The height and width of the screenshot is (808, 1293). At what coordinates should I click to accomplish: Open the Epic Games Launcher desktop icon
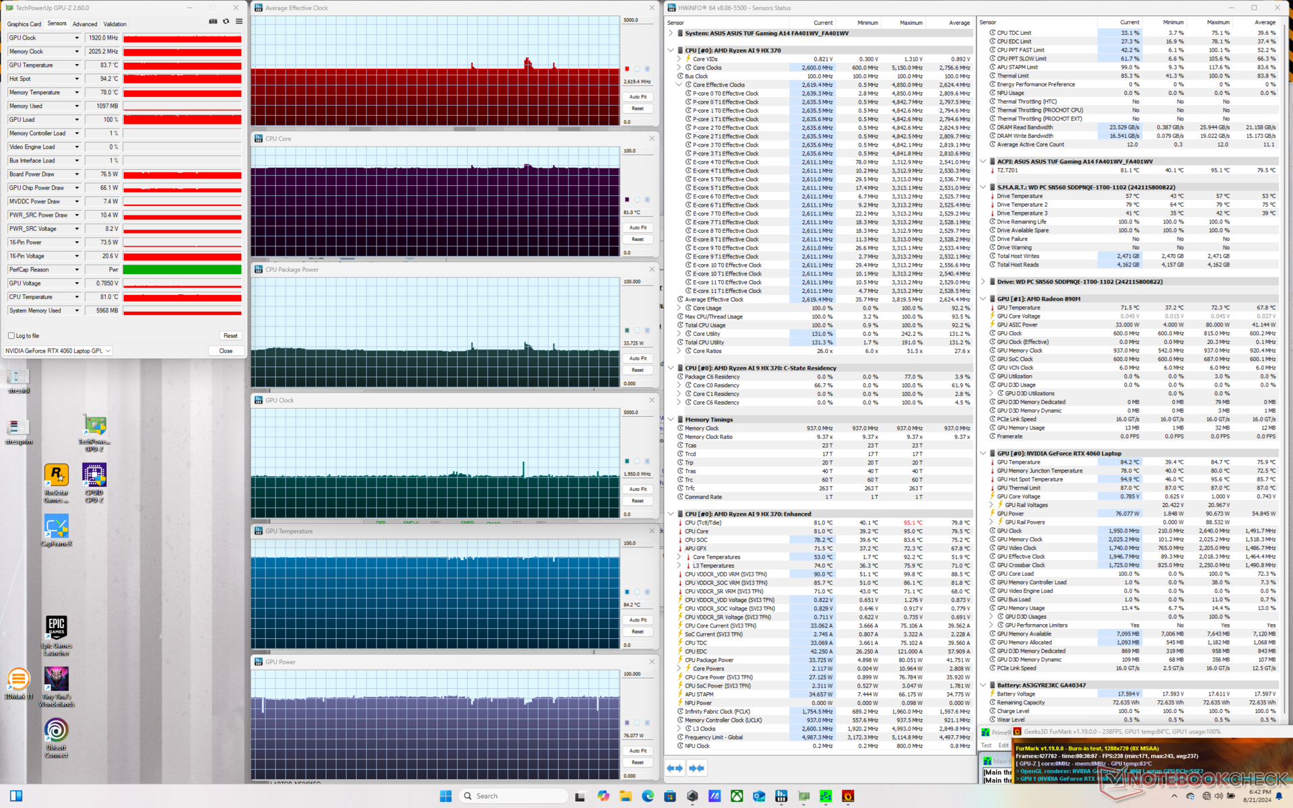click(57, 636)
